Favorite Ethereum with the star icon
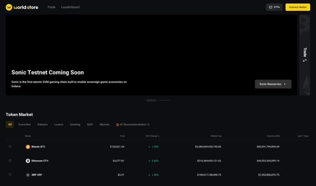Viewport: 316px width, 186px height. point(10,160)
